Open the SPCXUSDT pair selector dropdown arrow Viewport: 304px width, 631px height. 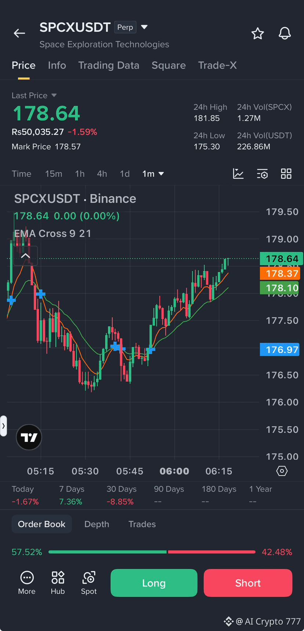click(144, 27)
